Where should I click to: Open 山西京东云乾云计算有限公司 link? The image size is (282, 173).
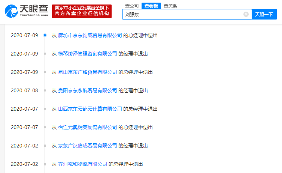click(x=90, y=109)
